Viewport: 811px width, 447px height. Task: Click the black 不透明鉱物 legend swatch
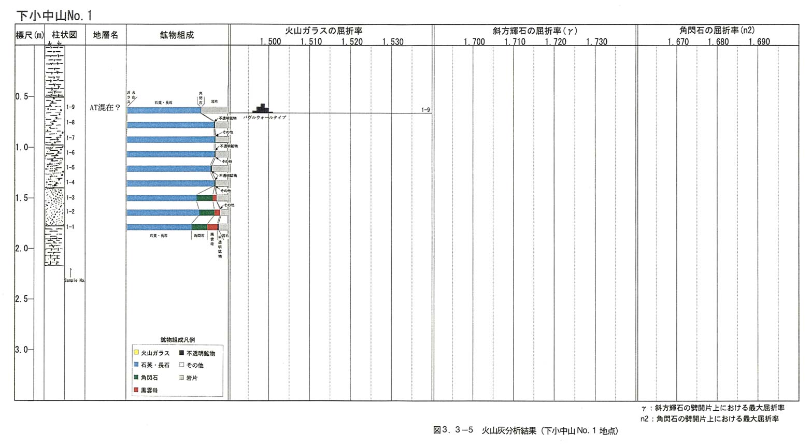click(181, 353)
